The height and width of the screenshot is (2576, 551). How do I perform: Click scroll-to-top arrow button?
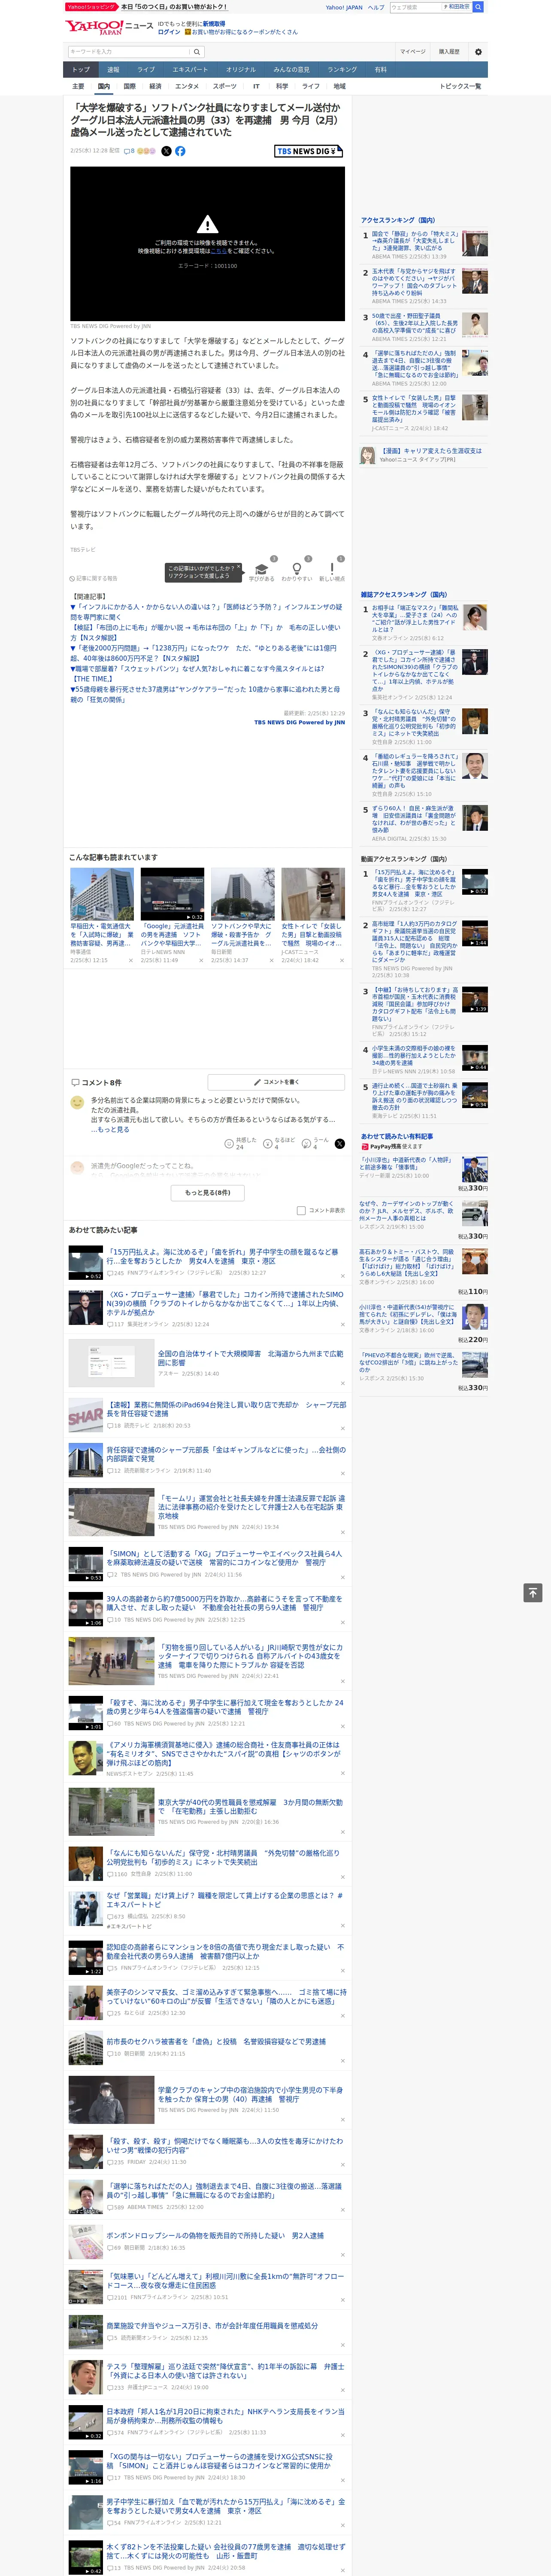(x=533, y=1592)
